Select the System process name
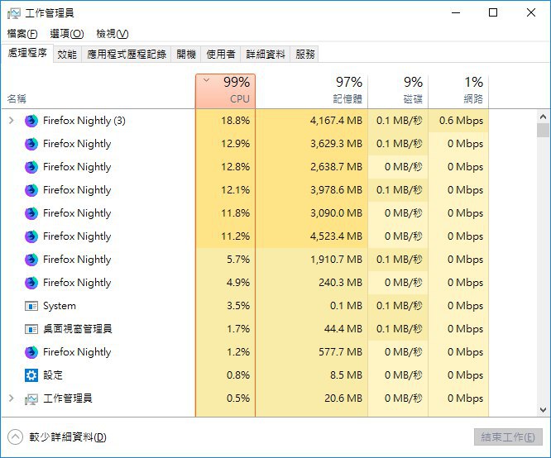The height and width of the screenshot is (458, 551). click(60, 306)
